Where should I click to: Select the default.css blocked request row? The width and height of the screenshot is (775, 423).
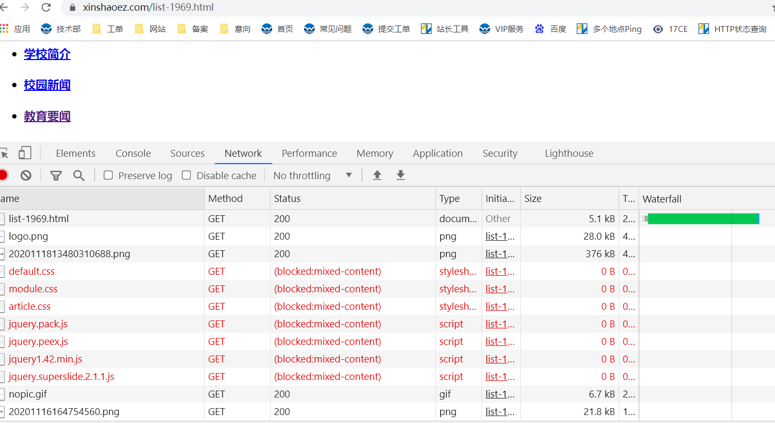(32, 272)
